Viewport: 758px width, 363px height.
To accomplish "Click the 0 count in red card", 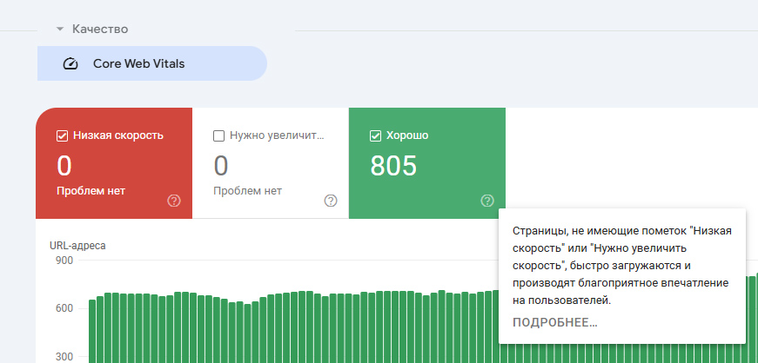I will [x=64, y=165].
